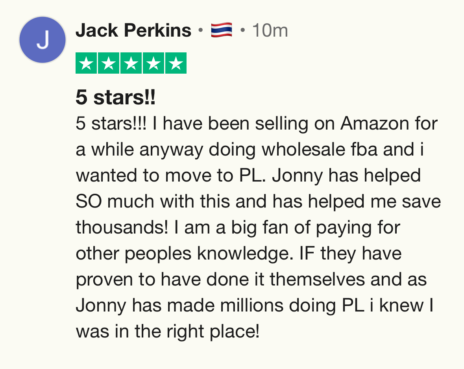Viewport: 464px width, 369px height.
Task: Click the word proven in the review
Action: 104,280
